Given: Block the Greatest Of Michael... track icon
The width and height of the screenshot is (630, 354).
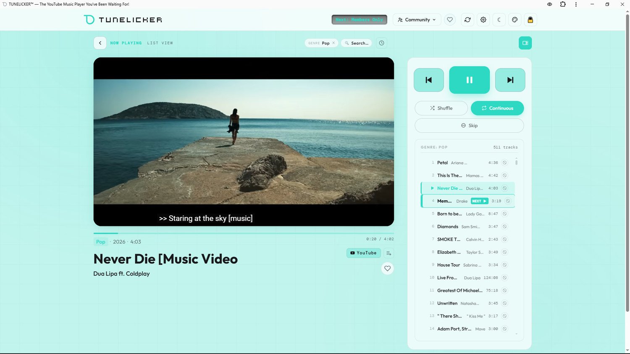Looking at the screenshot, I should (505, 291).
